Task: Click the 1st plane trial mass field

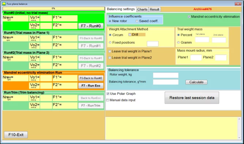Action: (202, 40)
